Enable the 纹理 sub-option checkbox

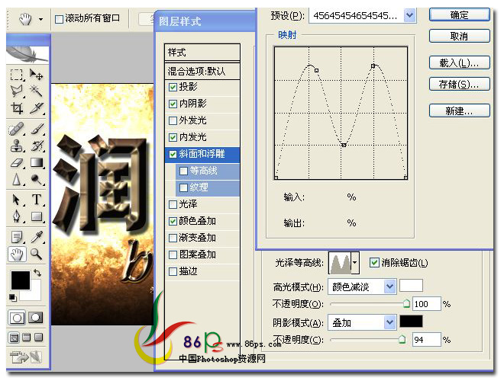click(183, 187)
